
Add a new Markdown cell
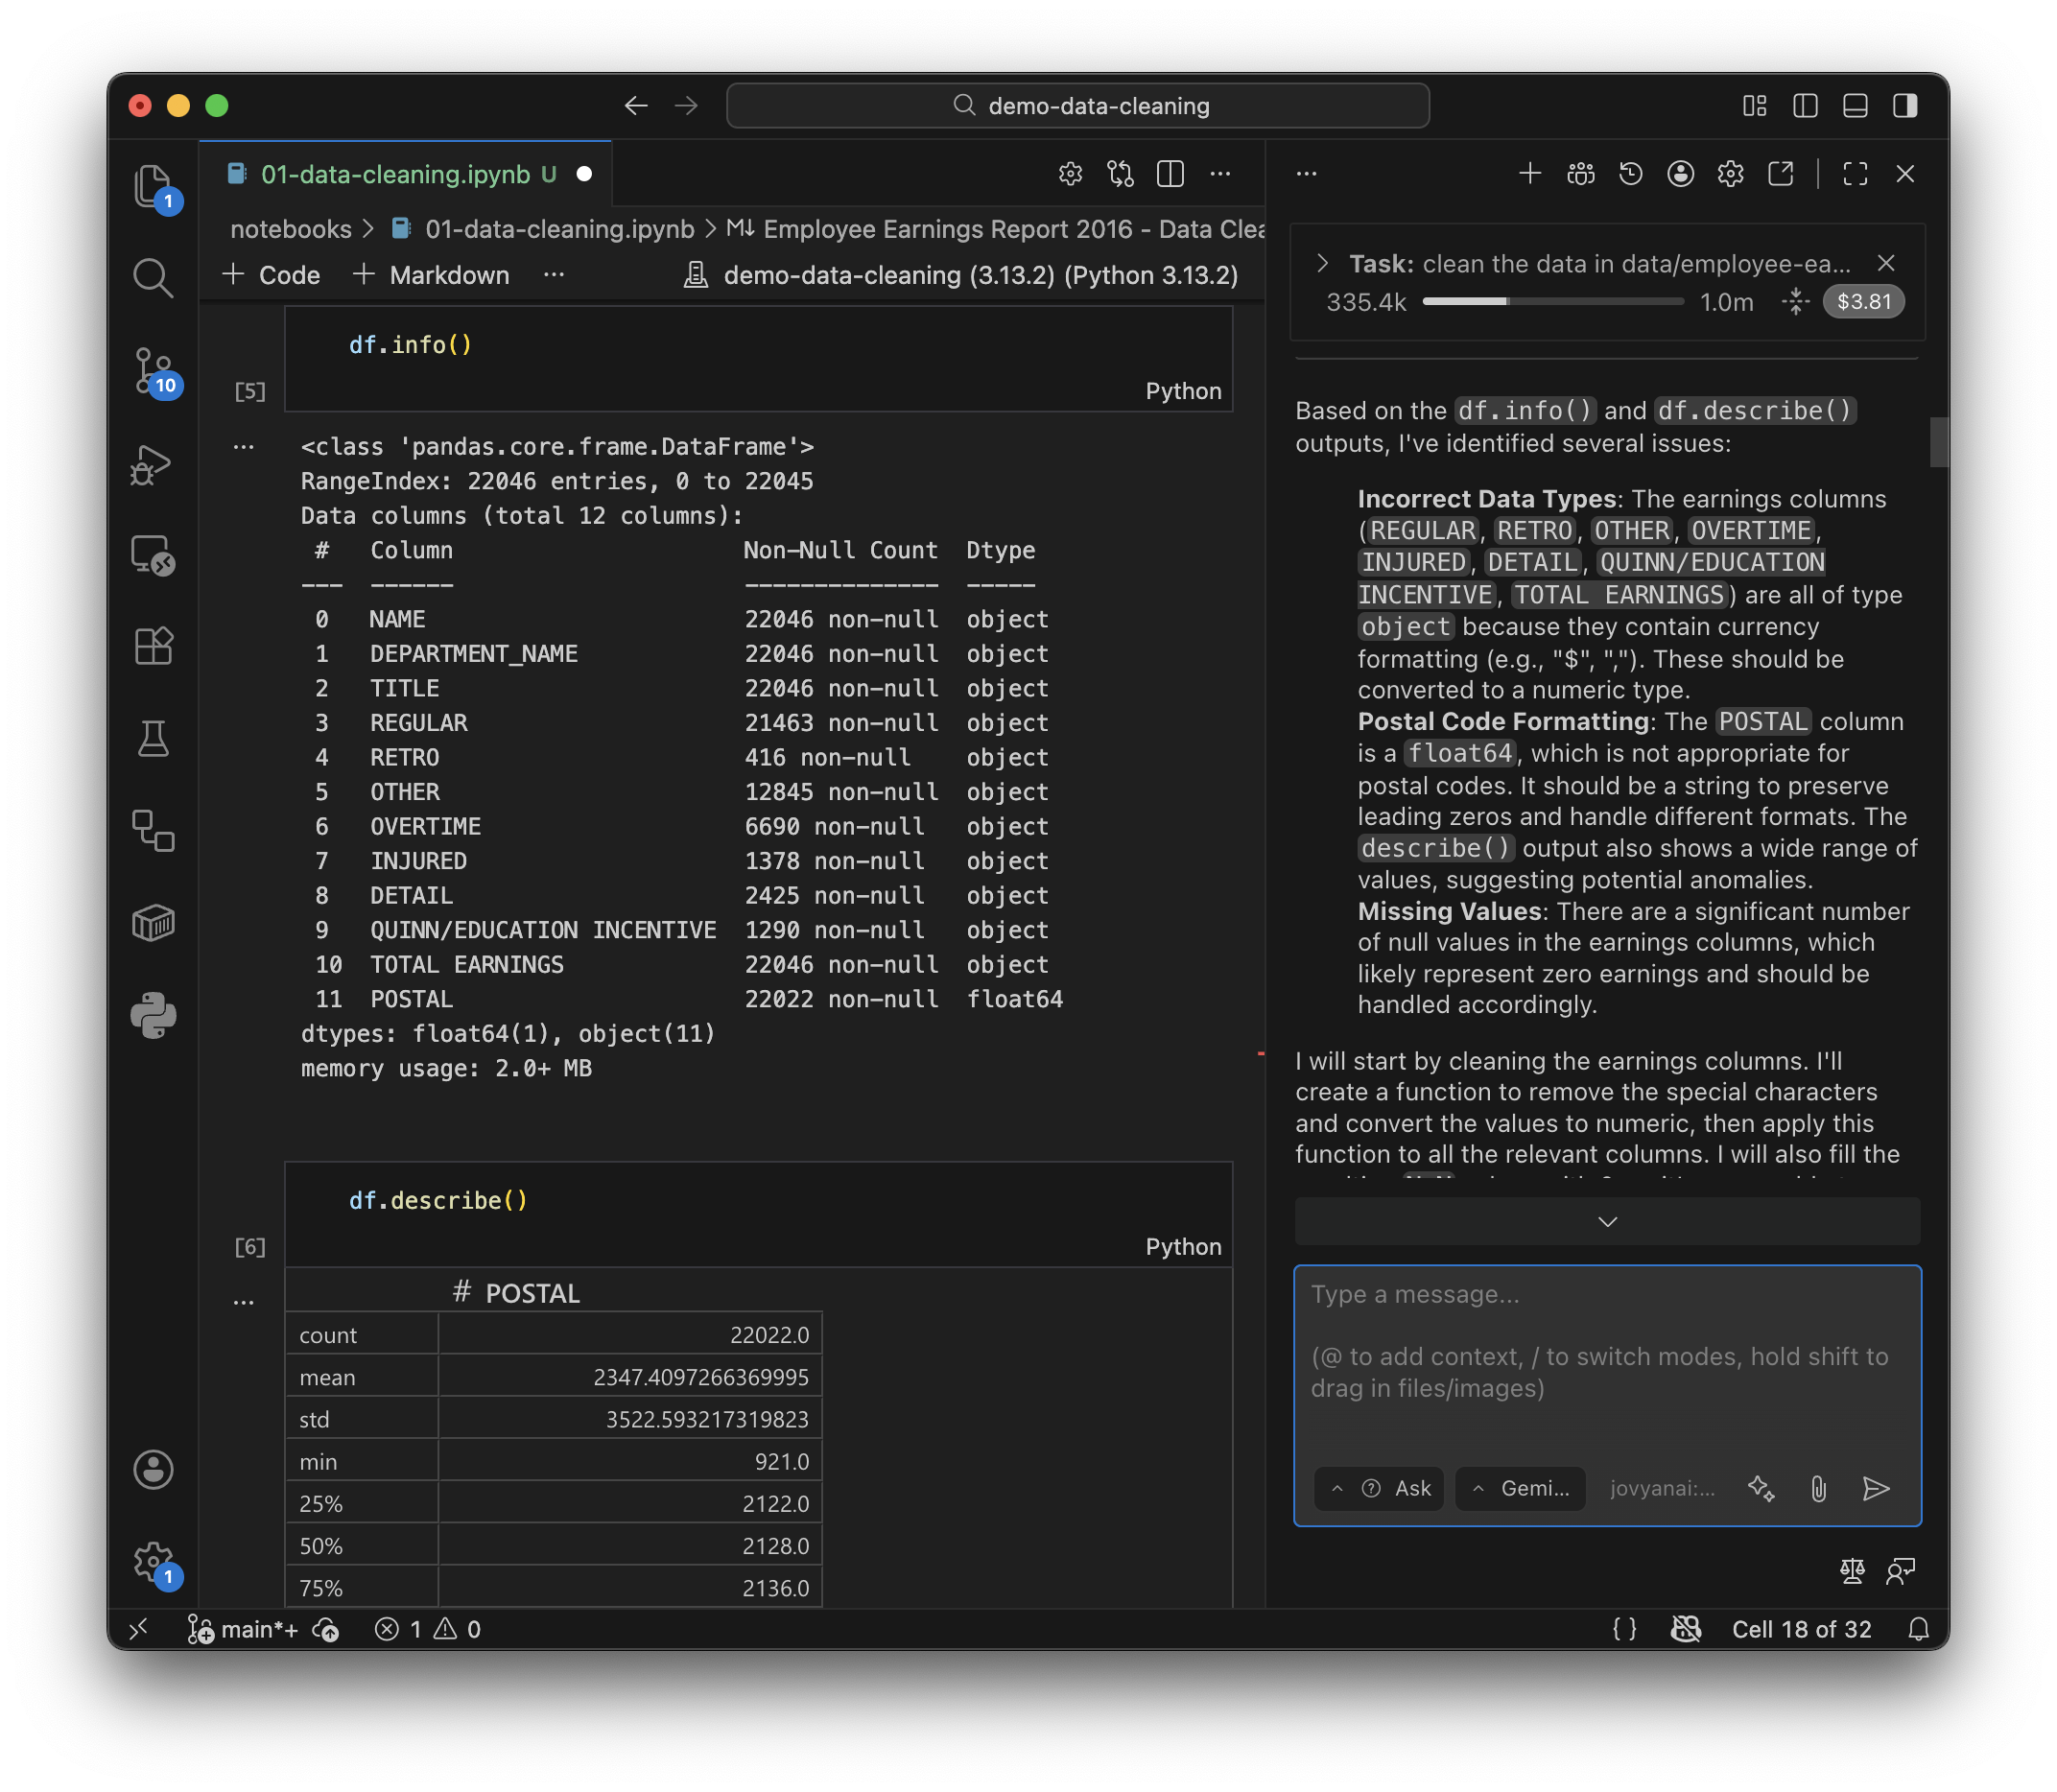[x=432, y=275]
